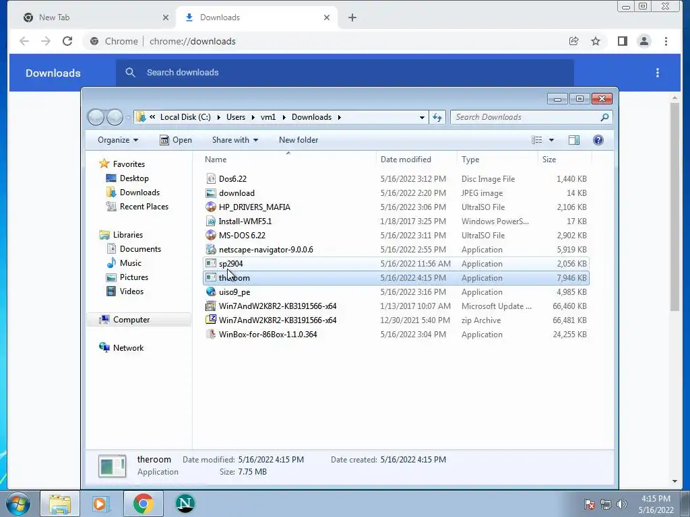Open Pictures library

click(127, 277)
